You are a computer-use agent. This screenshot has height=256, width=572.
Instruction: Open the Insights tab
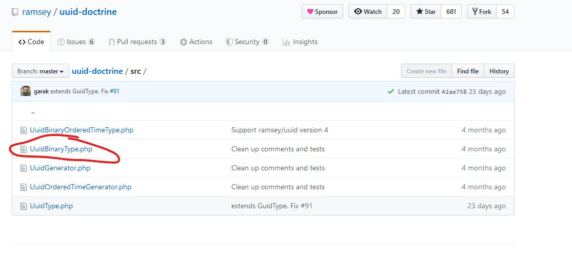pos(300,42)
